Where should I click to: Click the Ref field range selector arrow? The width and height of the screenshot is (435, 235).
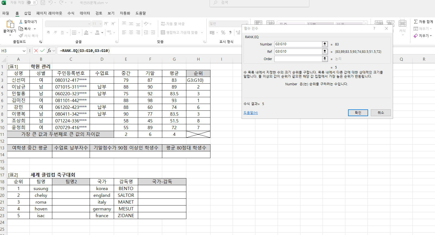point(325,51)
